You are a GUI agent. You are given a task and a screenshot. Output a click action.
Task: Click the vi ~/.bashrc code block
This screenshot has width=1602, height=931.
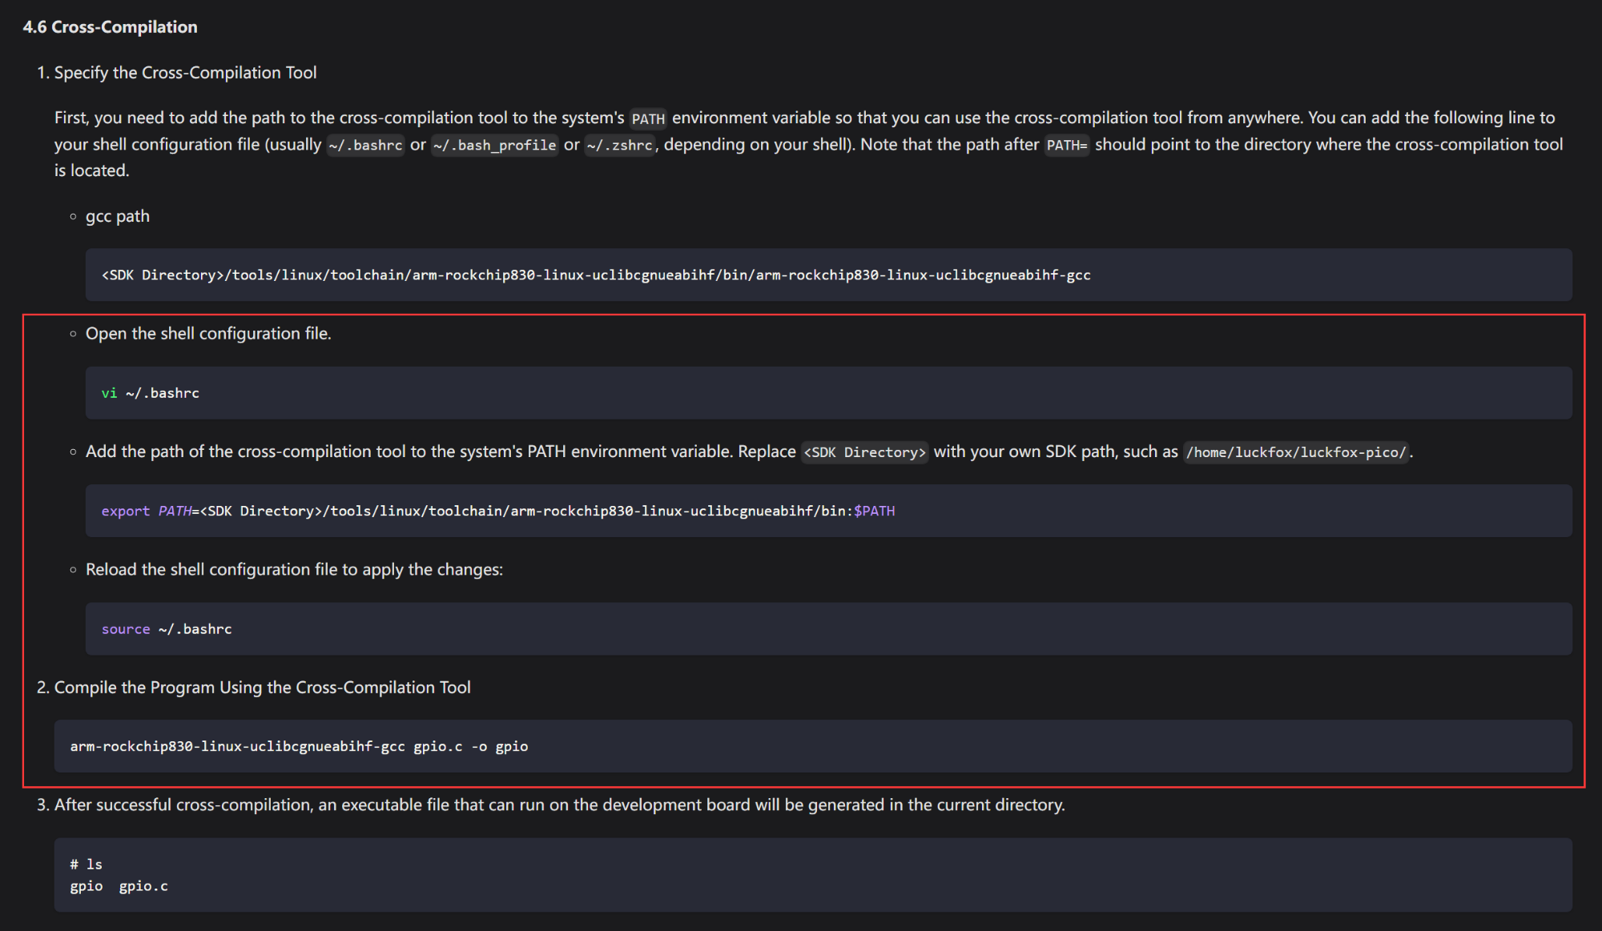(x=828, y=393)
